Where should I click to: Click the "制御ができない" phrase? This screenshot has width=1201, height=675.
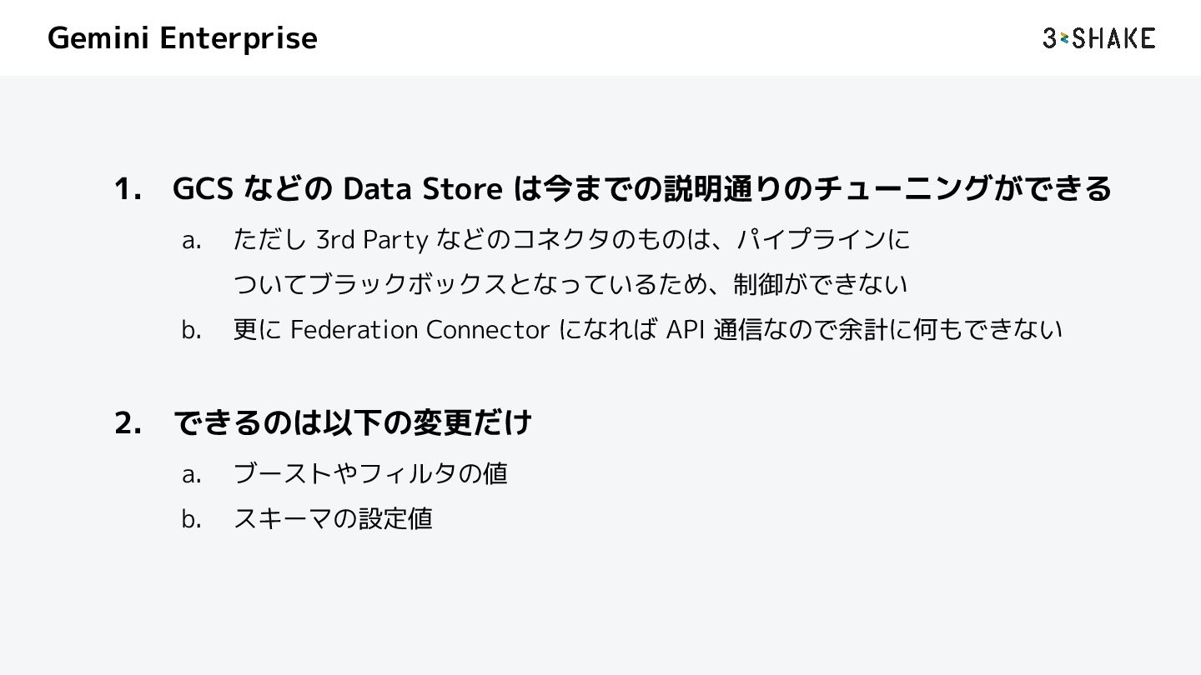[x=820, y=285]
